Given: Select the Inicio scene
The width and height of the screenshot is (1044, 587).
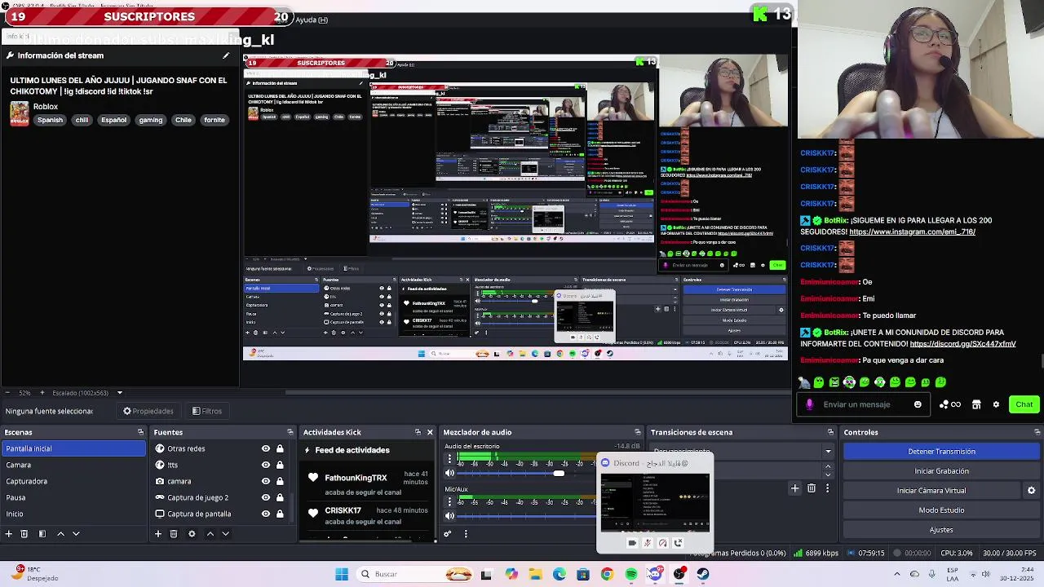Looking at the screenshot, I should pyautogui.click(x=73, y=514).
